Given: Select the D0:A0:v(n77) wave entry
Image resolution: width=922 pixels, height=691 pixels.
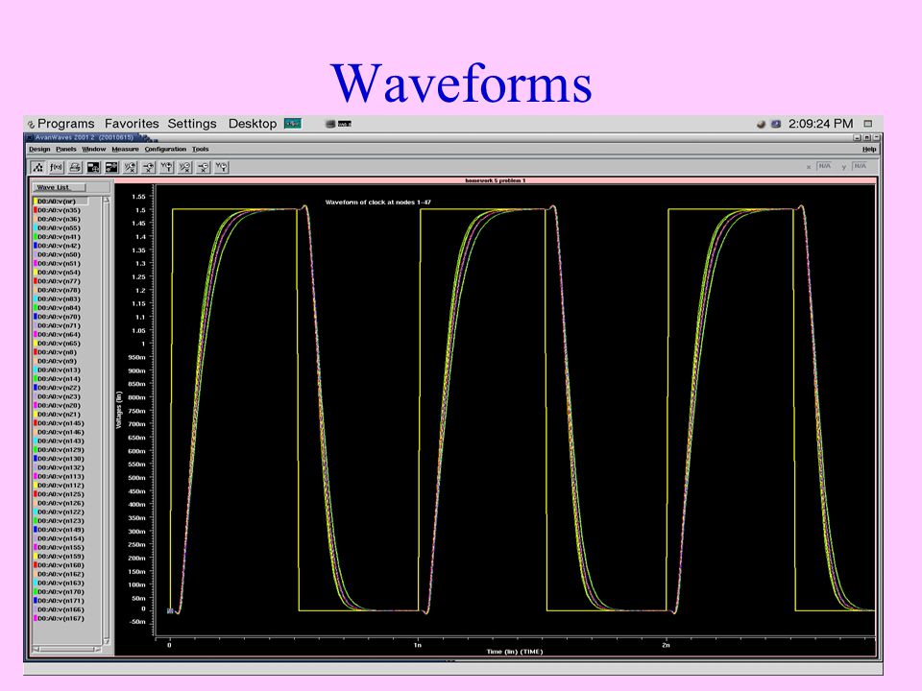Looking at the screenshot, I should 59,281.
